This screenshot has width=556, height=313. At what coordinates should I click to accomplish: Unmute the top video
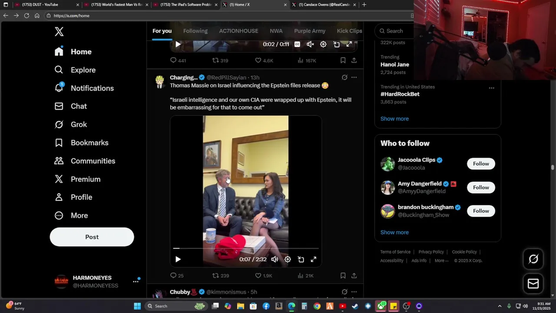[310, 44]
